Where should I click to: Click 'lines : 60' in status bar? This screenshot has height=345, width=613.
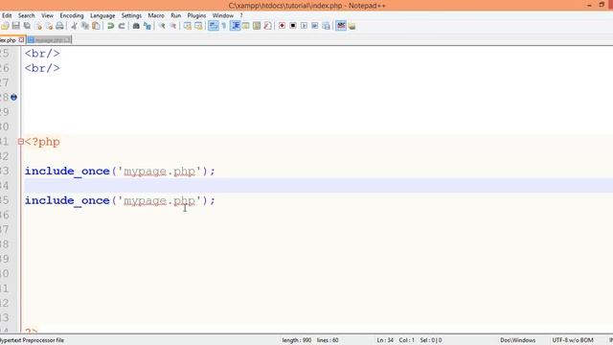[x=328, y=340]
